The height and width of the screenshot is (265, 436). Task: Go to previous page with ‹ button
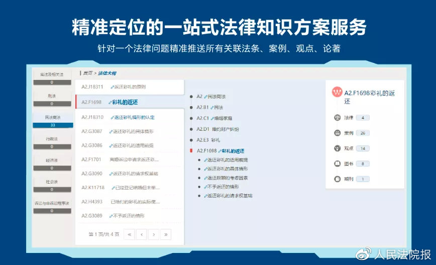pyautogui.click(x=142, y=234)
